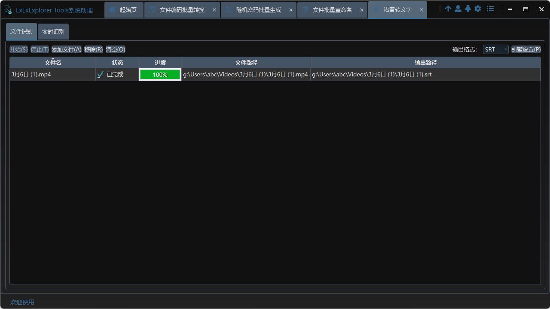Click the female user icon in title bar
The width and height of the screenshot is (550, 309).
click(x=468, y=9)
